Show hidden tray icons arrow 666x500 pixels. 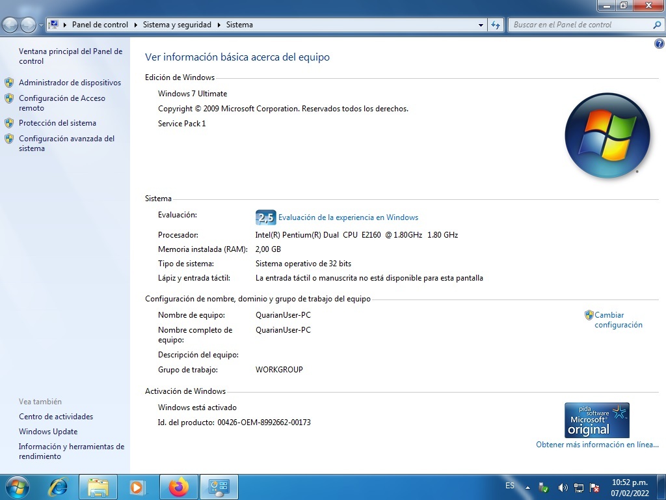(527, 488)
